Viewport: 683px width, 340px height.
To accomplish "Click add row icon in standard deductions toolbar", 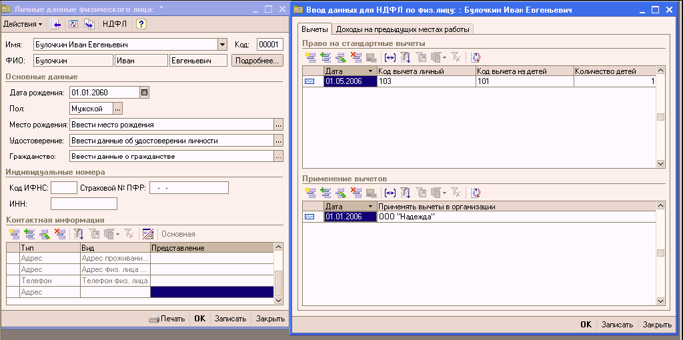I will tap(309, 57).
